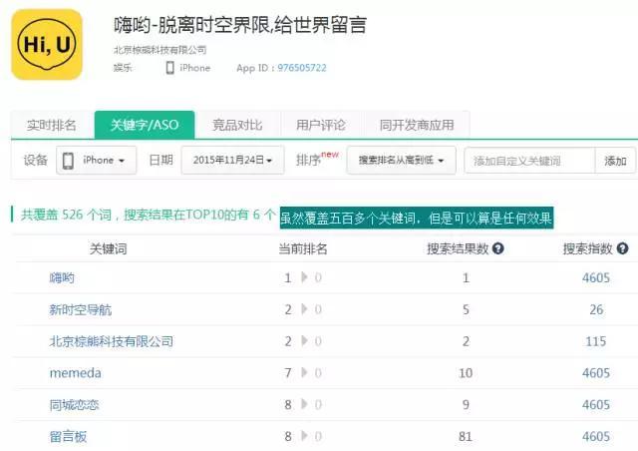
Task: Click the Hi, U app icon
Action: tap(47, 45)
